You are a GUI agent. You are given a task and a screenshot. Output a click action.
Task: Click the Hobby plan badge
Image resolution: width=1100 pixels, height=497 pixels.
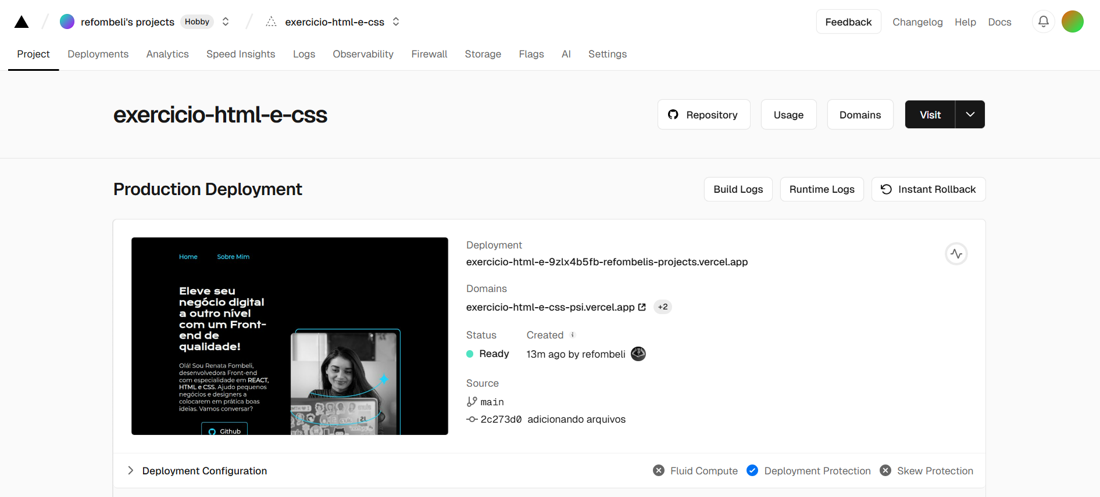pyautogui.click(x=197, y=21)
